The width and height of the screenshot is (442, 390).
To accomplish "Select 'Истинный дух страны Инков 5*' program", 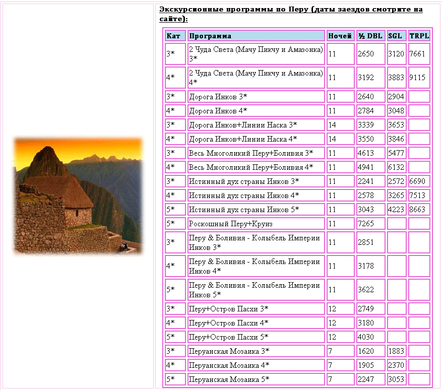I will [244, 210].
